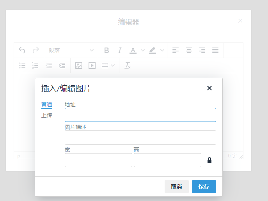Insert a numbered list

point(35,65)
